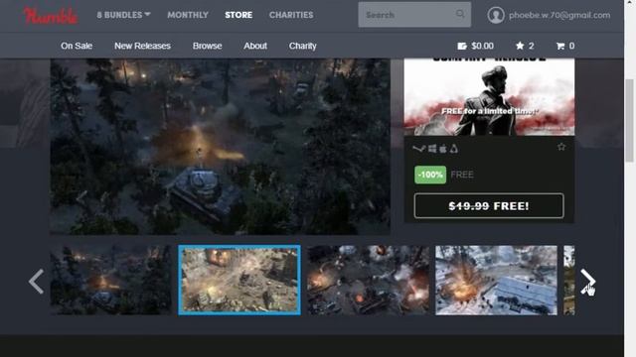The width and height of the screenshot is (636, 357).
Task: Click the Humble logo
Action: [x=51, y=16]
